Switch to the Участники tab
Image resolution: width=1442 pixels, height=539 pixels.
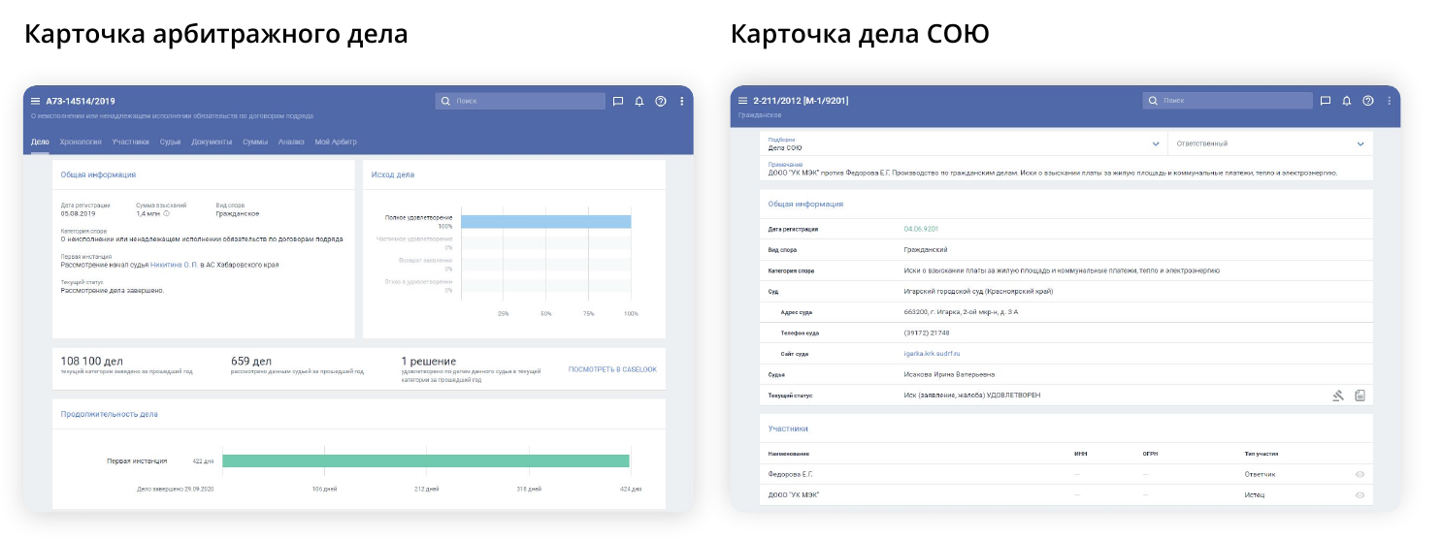point(130,142)
